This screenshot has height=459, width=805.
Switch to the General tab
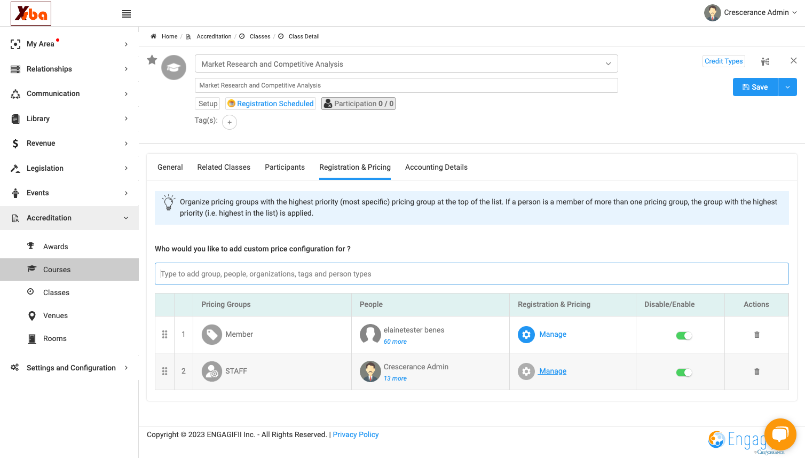point(170,167)
